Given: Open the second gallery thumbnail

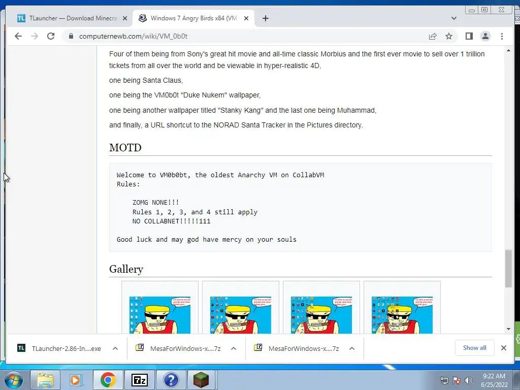Looking at the screenshot, I should pos(240,315).
